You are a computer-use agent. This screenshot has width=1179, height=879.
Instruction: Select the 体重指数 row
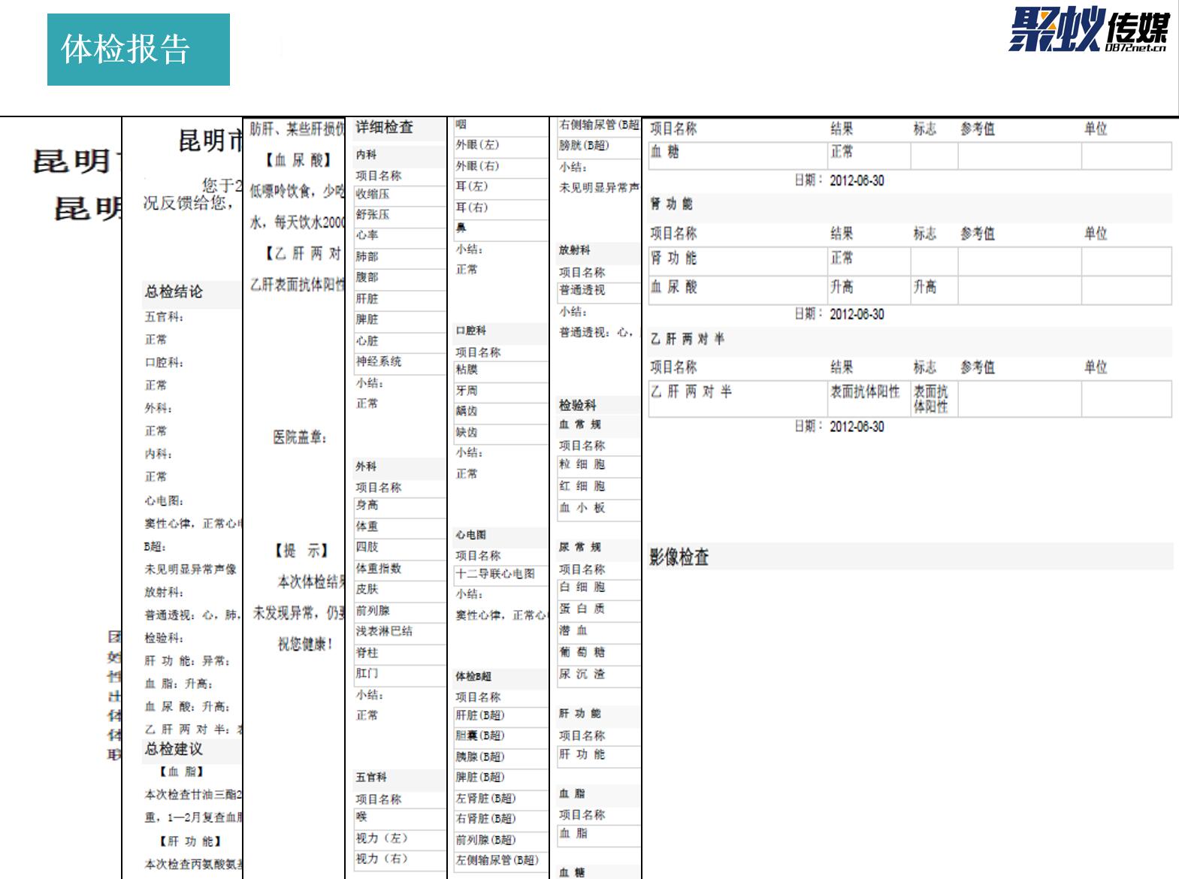[x=379, y=569]
